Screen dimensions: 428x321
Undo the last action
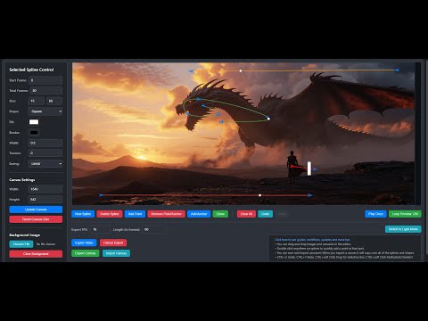point(265,214)
